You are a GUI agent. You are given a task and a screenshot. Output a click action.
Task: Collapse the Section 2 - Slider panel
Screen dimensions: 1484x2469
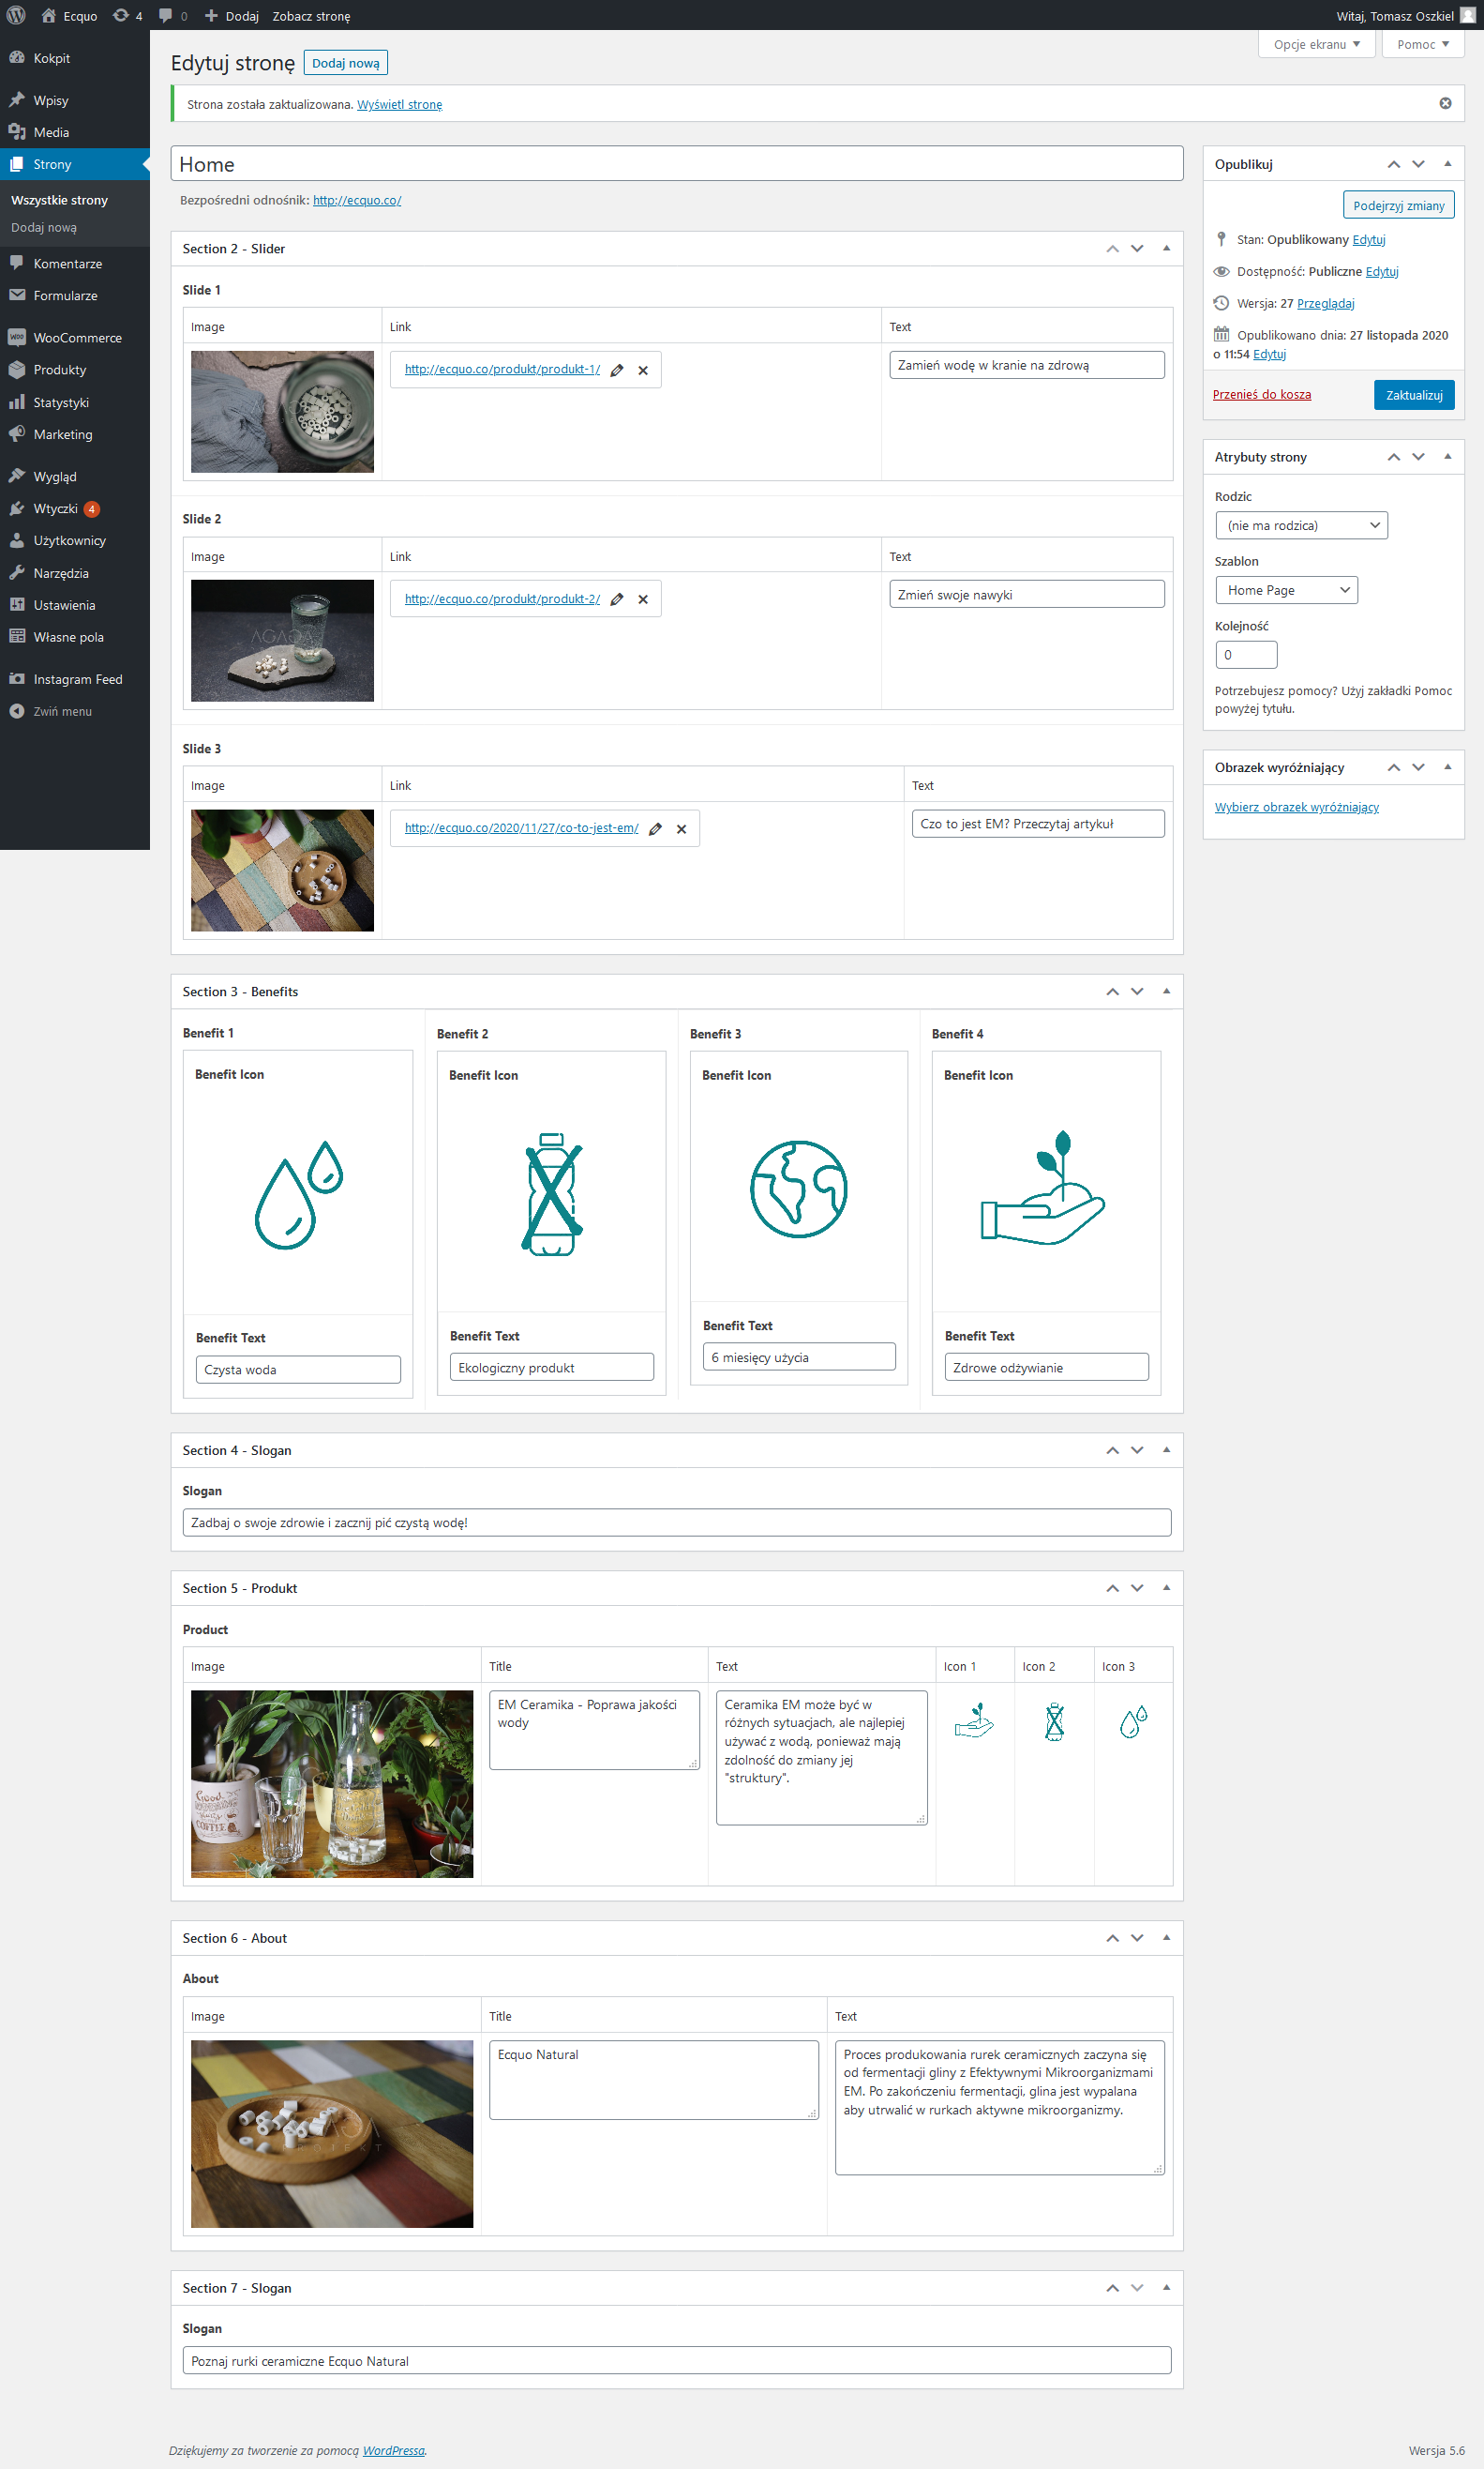pos(1166,248)
